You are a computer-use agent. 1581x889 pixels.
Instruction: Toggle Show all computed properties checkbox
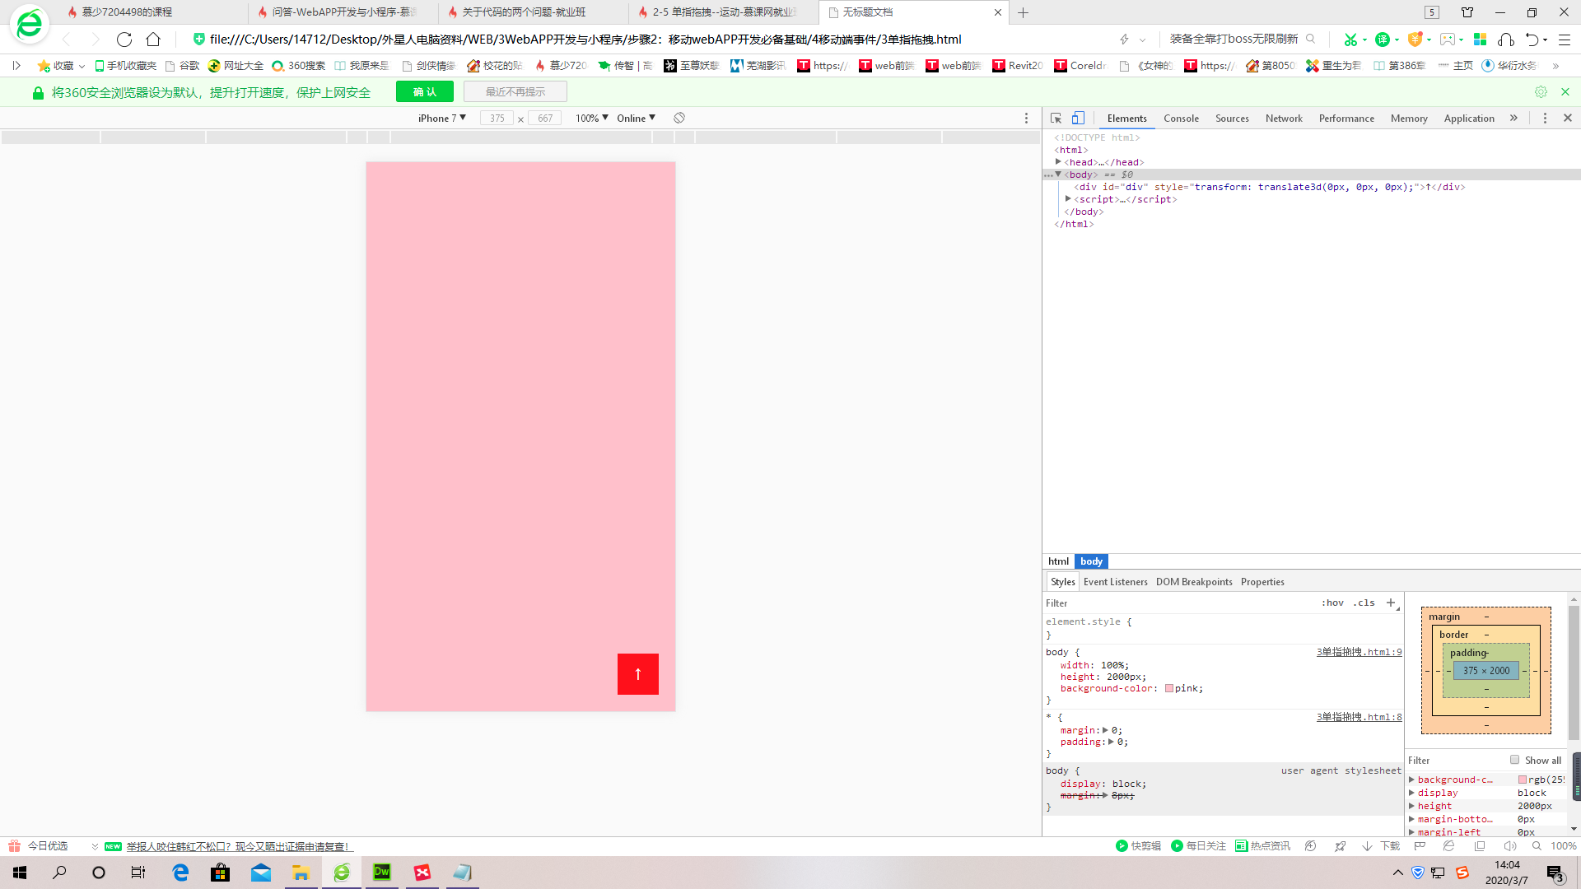(x=1514, y=760)
